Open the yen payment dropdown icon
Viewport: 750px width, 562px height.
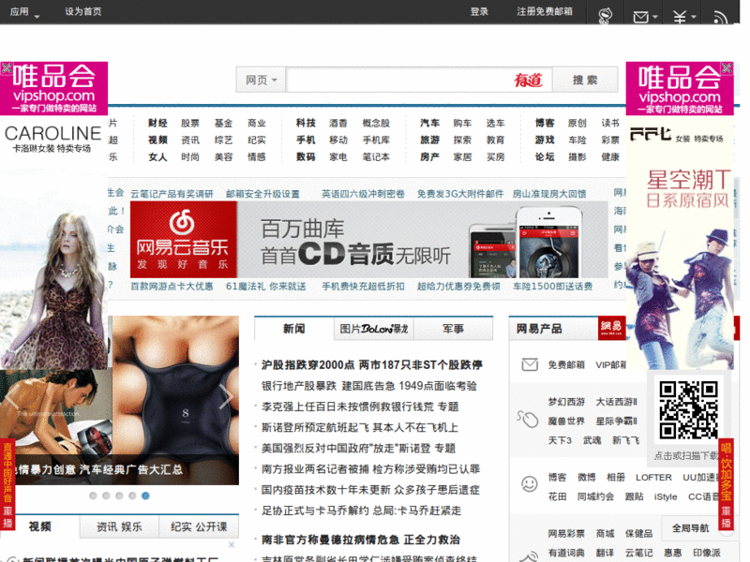pos(684,17)
